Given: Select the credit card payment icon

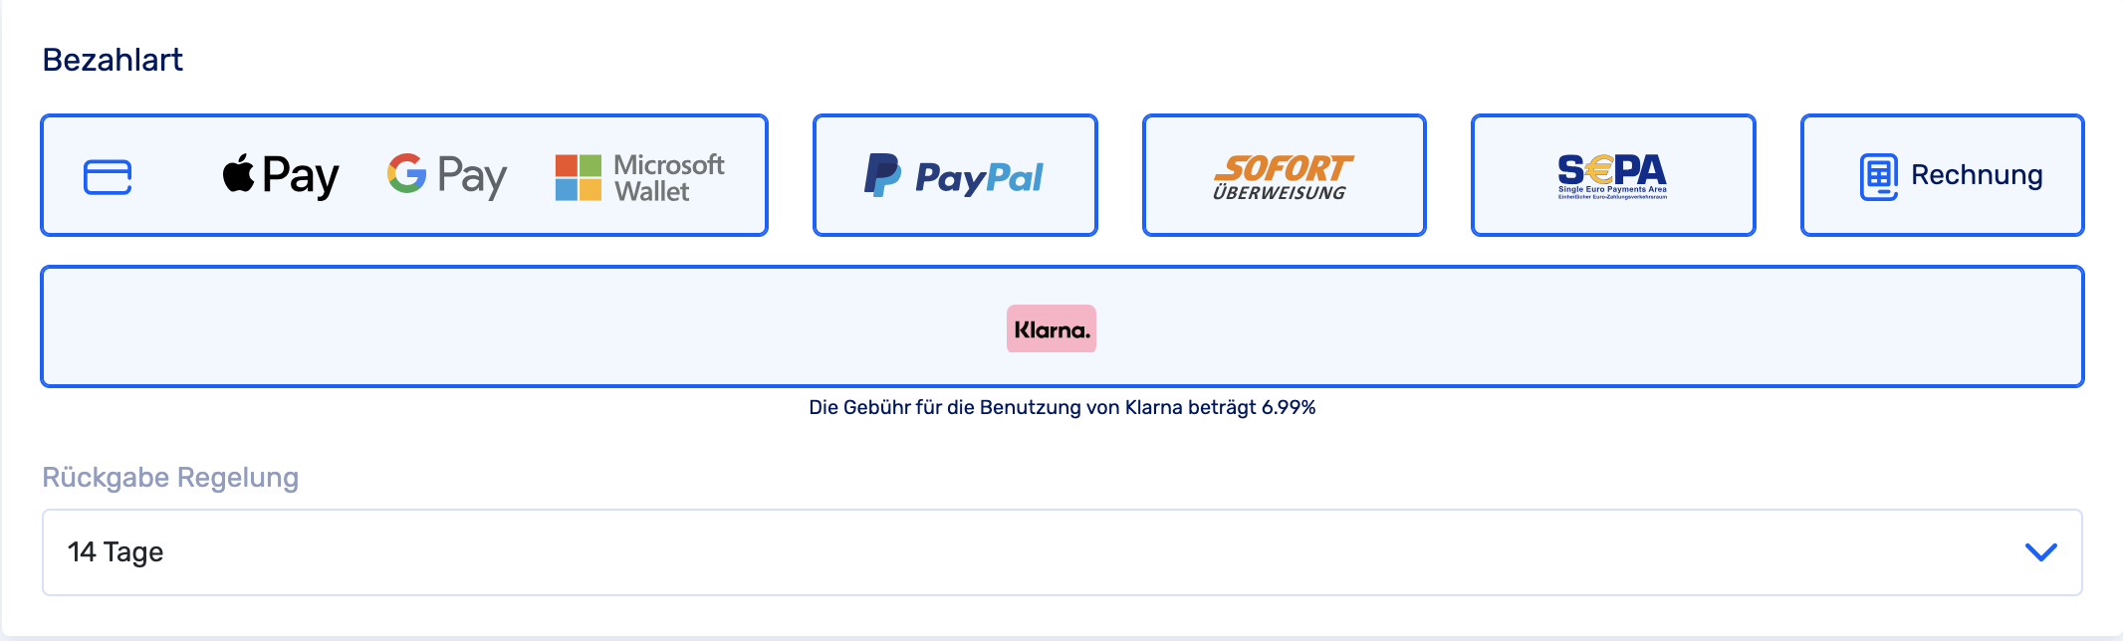Looking at the screenshot, I should pyautogui.click(x=108, y=177).
